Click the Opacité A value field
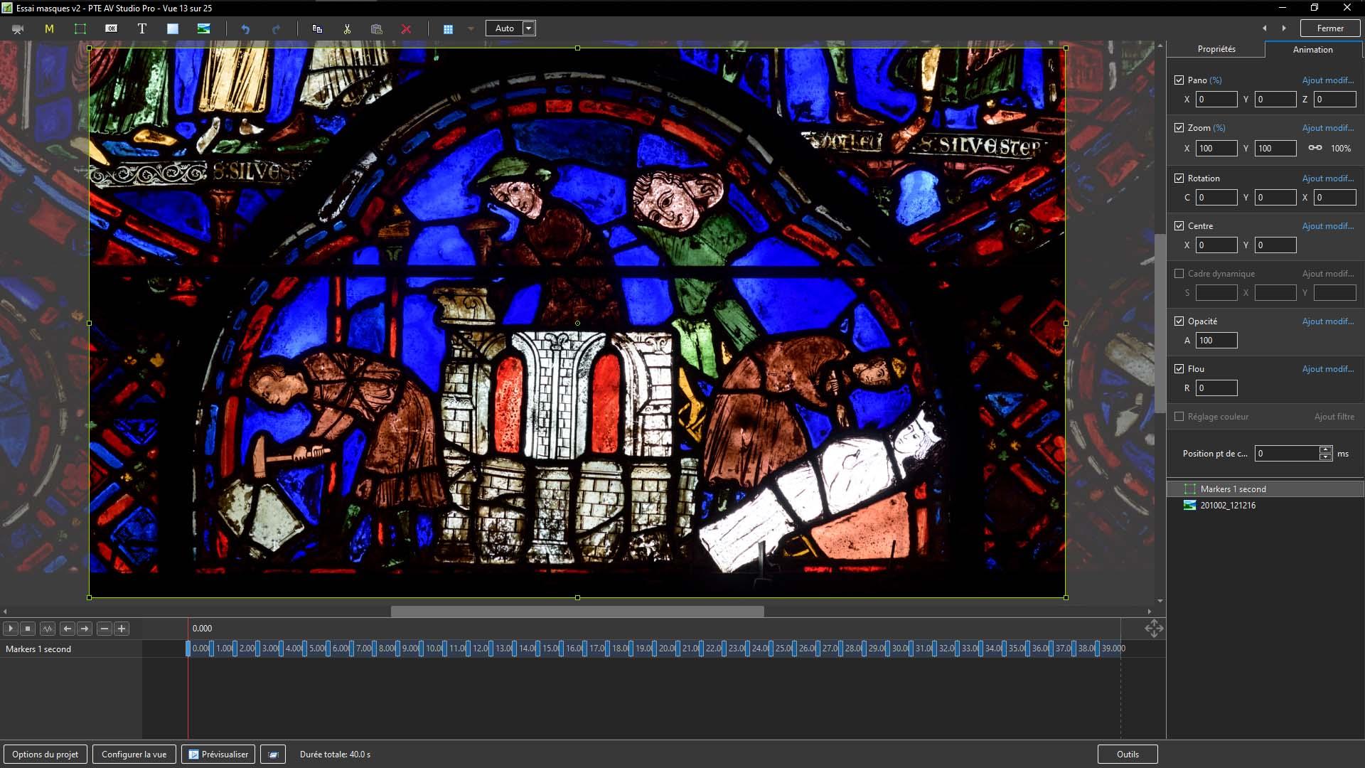 click(1216, 341)
